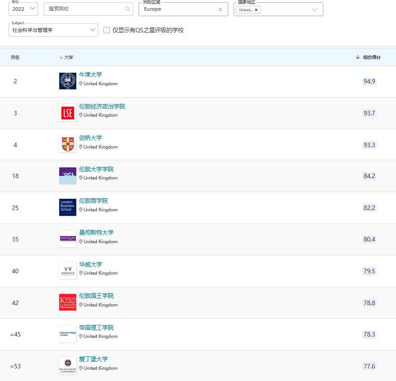Image resolution: width=396 pixels, height=381 pixels.
Task: Click the score 82.2
Action: pyautogui.click(x=369, y=208)
